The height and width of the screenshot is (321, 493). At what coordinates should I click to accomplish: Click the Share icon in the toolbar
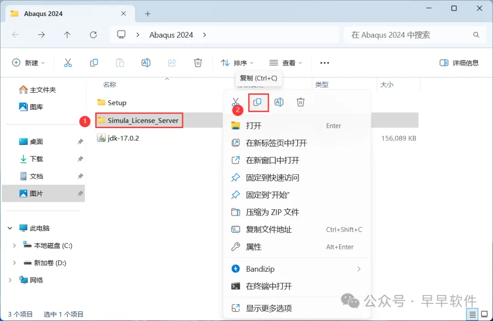pyautogui.click(x=172, y=63)
